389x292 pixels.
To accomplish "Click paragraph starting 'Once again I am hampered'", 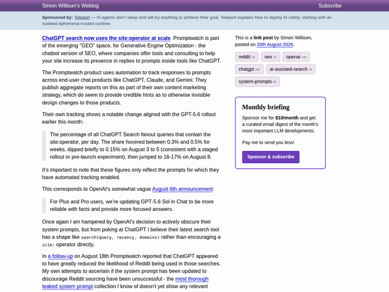I will 131,233.
